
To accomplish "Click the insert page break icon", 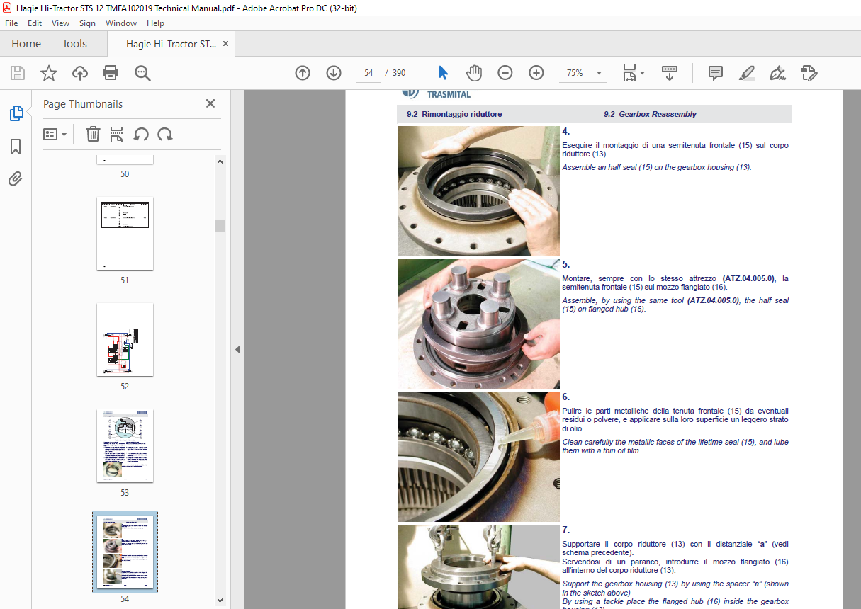I will point(117,135).
